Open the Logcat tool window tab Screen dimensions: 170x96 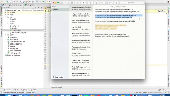(x=25, y=90)
